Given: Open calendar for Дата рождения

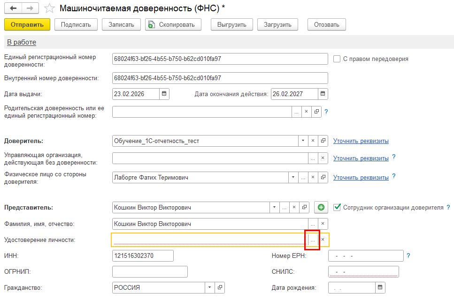Looking at the screenshot, I should pyautogui.click(x=380, y=287).
